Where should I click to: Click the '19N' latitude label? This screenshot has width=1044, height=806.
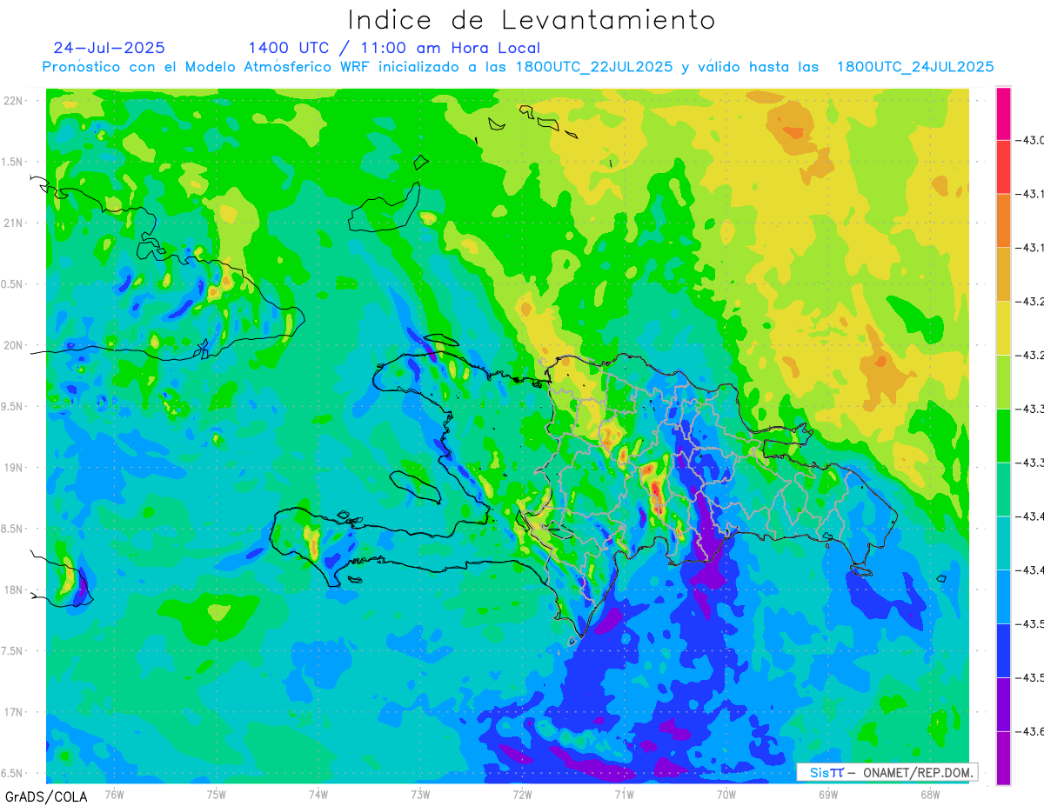15,468
